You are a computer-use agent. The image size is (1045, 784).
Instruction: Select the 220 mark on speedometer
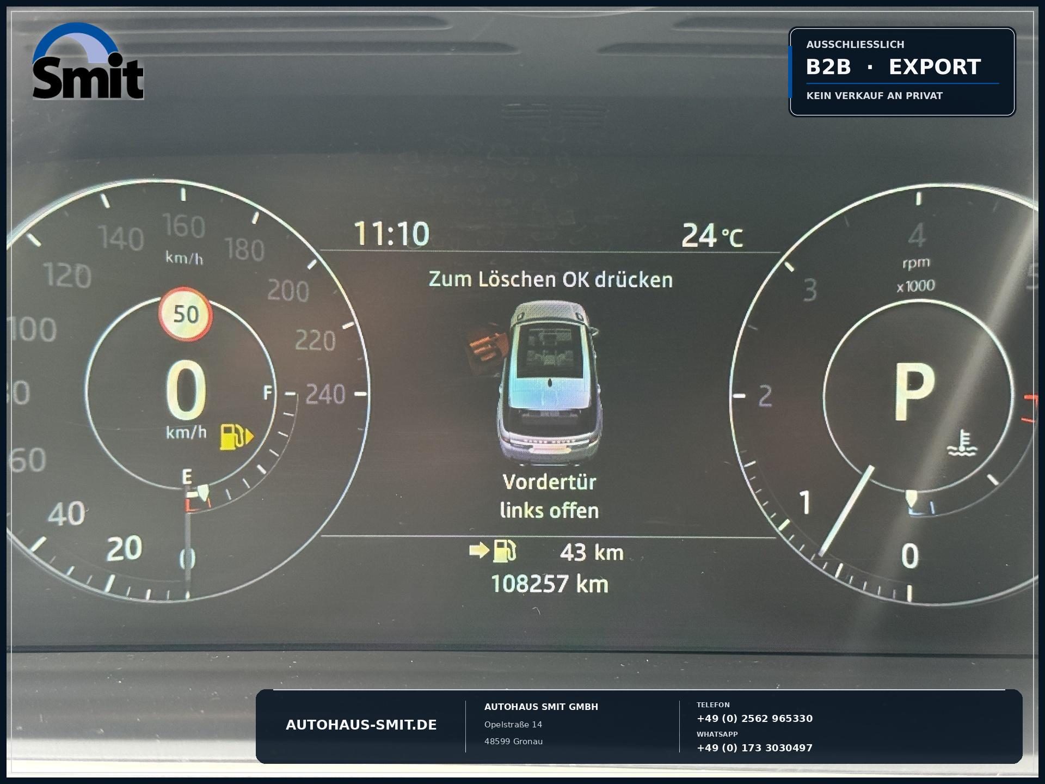pyautogui.click(x=315, y=341)
